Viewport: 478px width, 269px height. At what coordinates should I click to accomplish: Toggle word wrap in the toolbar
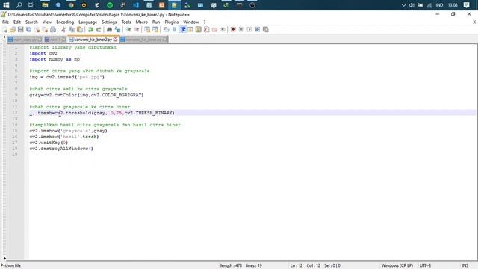click(166, 30)
